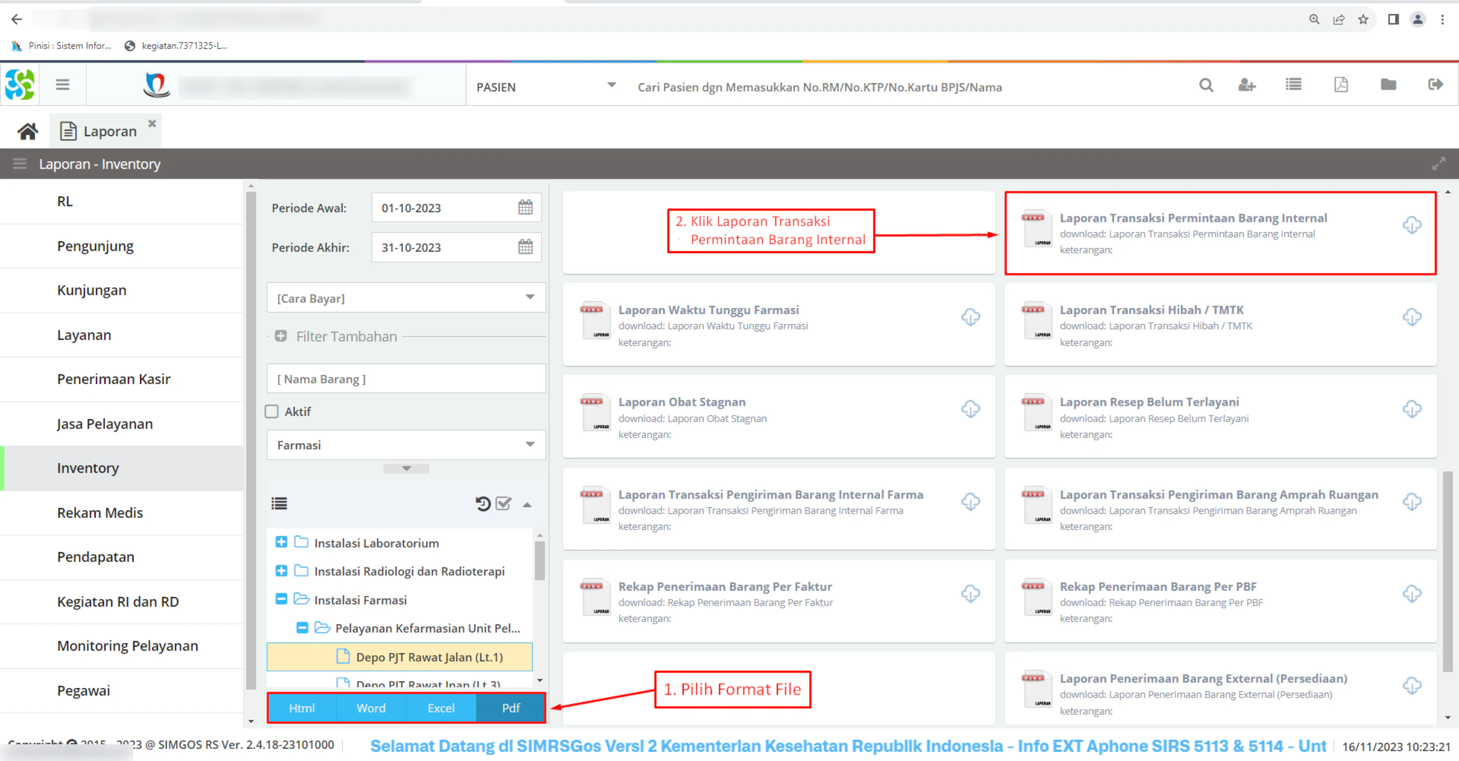Open the Kunjungan report menu
The image size is (1459, 761).
tap(122, 290)
